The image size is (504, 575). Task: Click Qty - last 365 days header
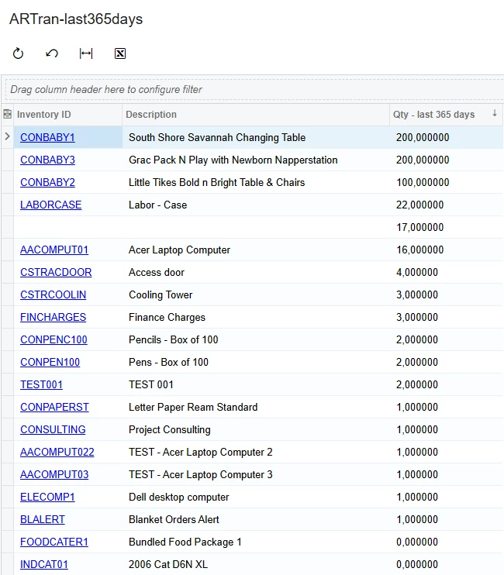pyautogui.click(x=433, y=115)
